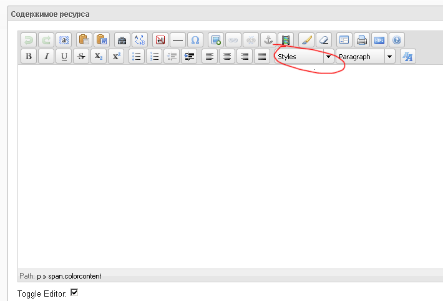Select the p element in path bar

tap(39, 276)
